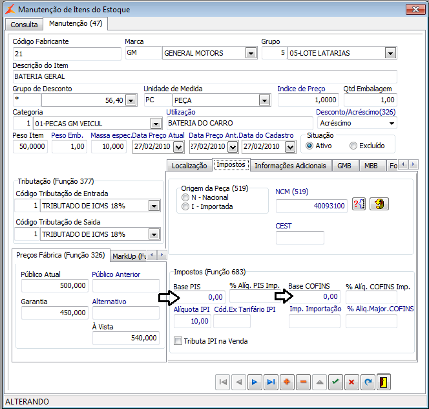Confirm changes with the green checkmark
The height and width of the screenshot is (409, 429).
(335, 382)
